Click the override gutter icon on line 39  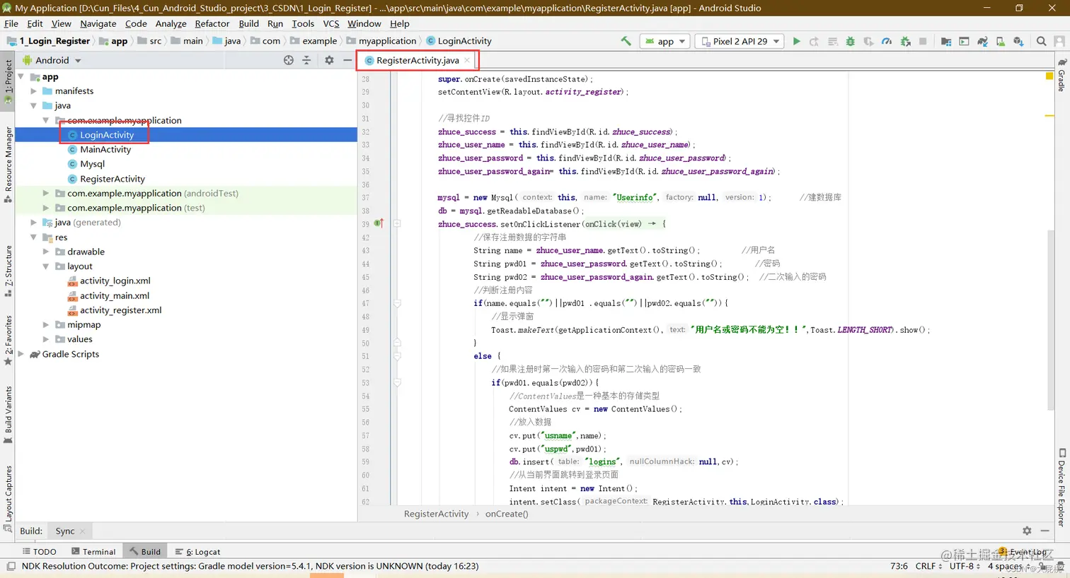click(x=379, y=223)
